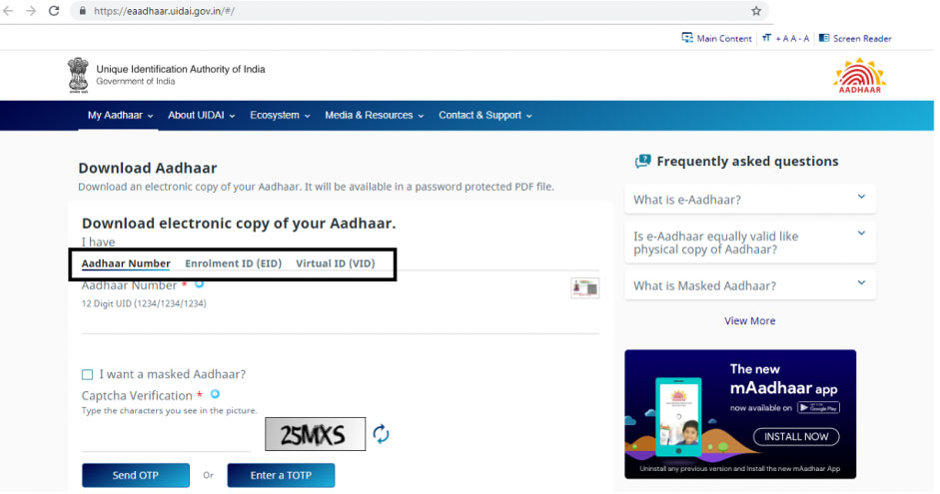
Task: Open Screen Reader accessibility link
Action: pos(855,38)
